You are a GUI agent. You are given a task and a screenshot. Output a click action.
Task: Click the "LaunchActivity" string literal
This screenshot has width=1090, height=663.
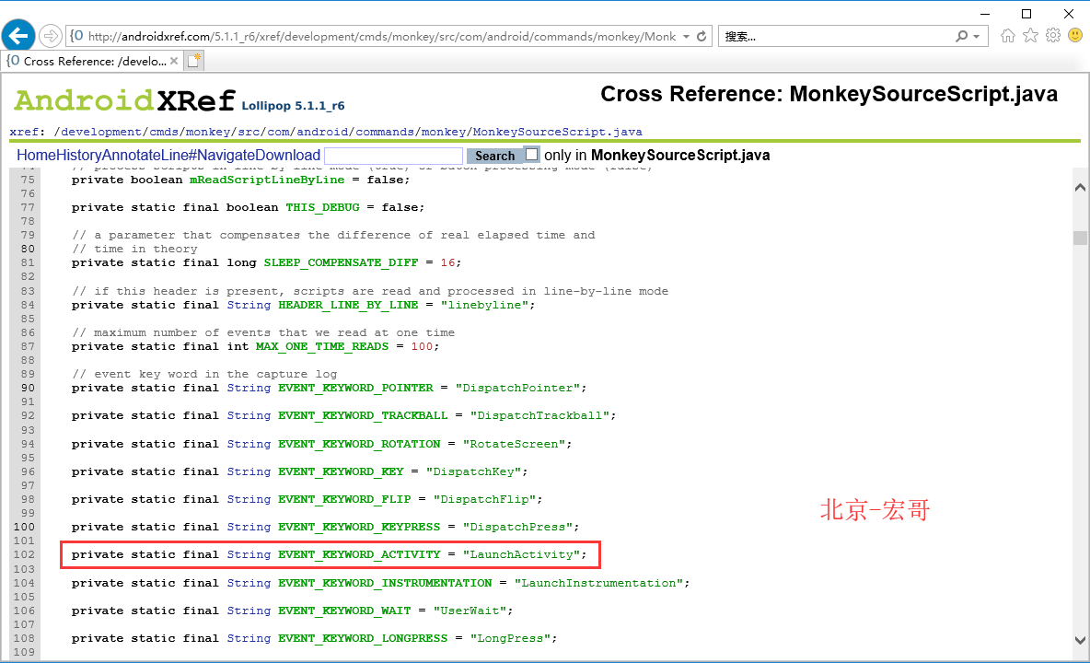click(521, 554)
